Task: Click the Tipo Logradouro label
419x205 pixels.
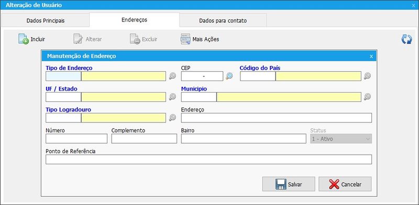Action: [69, 109]
